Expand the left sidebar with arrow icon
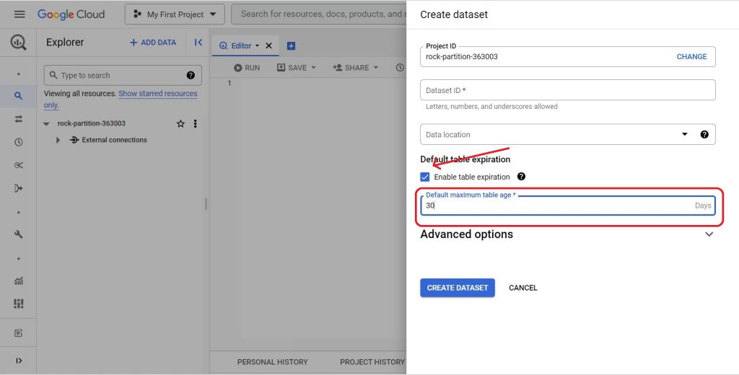 18,361
